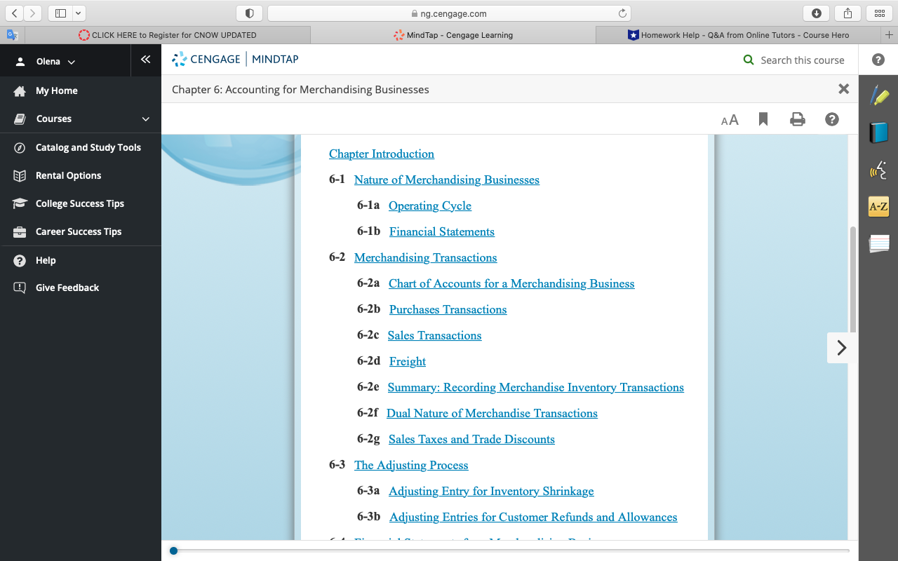This screenshot has width=898, height=561.
Task: Open Sales Taxes and Trade Discounts
Action: [x=471, y=439]
